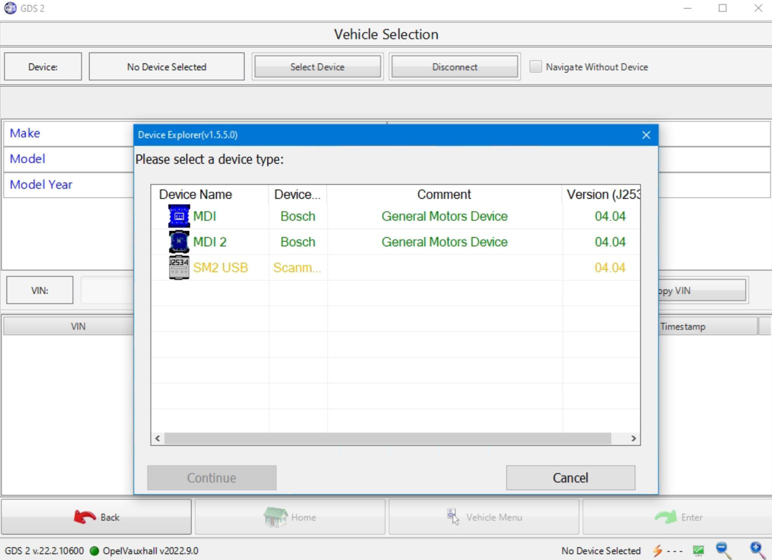Click the GDS 2 application icon in titlebar
Screen dimensions: 772x560
10,8
